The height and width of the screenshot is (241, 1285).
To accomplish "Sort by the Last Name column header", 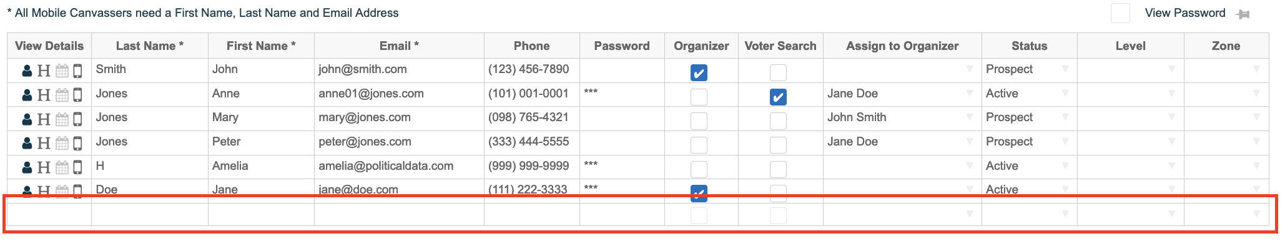I will pyautogui.click(x=150, y=46).
